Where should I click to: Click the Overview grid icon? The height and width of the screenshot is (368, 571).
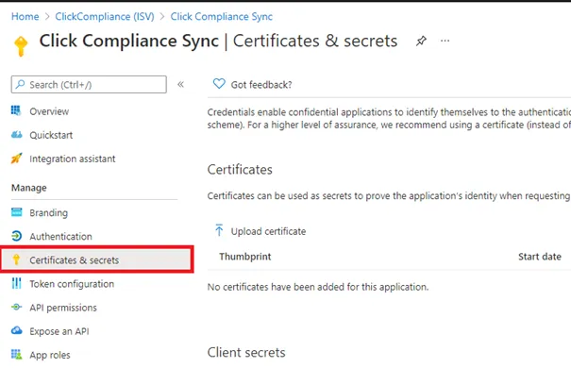(16, 110)
